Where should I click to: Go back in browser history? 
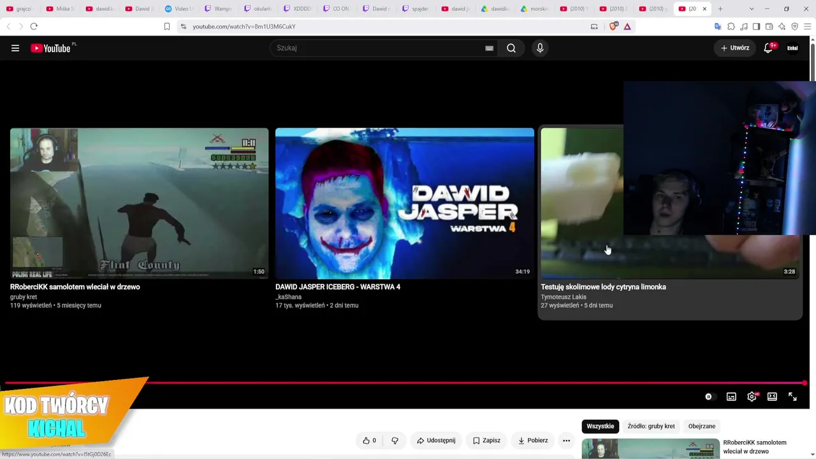(8, 26)
